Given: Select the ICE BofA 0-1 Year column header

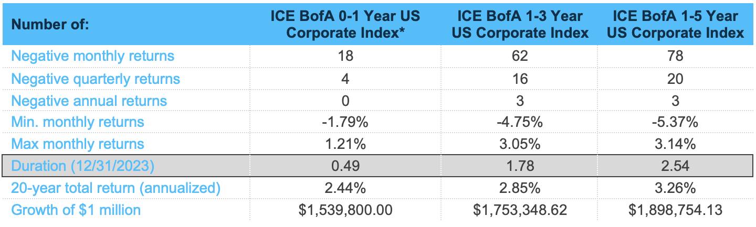Looking at the screenshot, I should (345, 25).
